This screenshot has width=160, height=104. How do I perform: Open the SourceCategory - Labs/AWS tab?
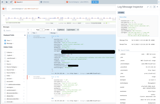coord(78,2)
